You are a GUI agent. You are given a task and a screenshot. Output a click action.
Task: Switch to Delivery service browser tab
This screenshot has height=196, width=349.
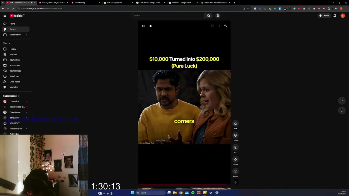[x=53, y=3]
